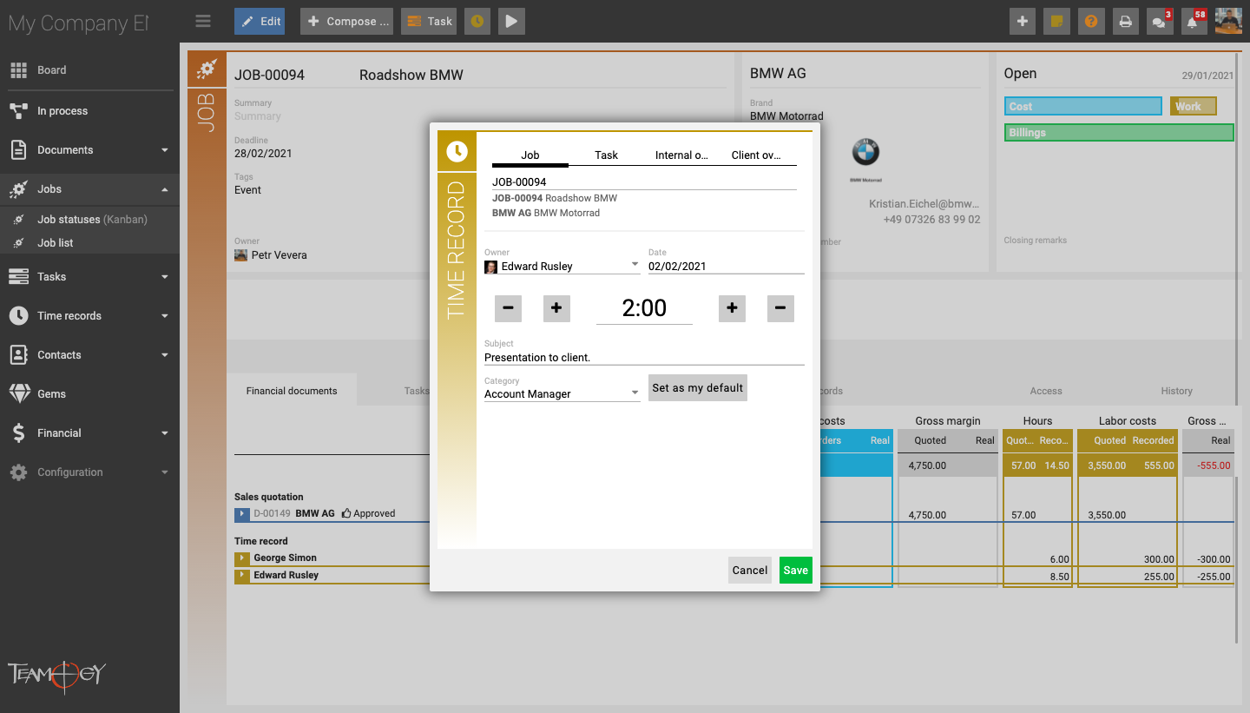Select the Internal o… tab in dialog

(681, 155)
